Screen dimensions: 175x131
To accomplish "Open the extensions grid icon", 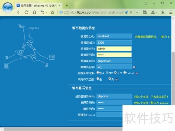I will [145, 12].
